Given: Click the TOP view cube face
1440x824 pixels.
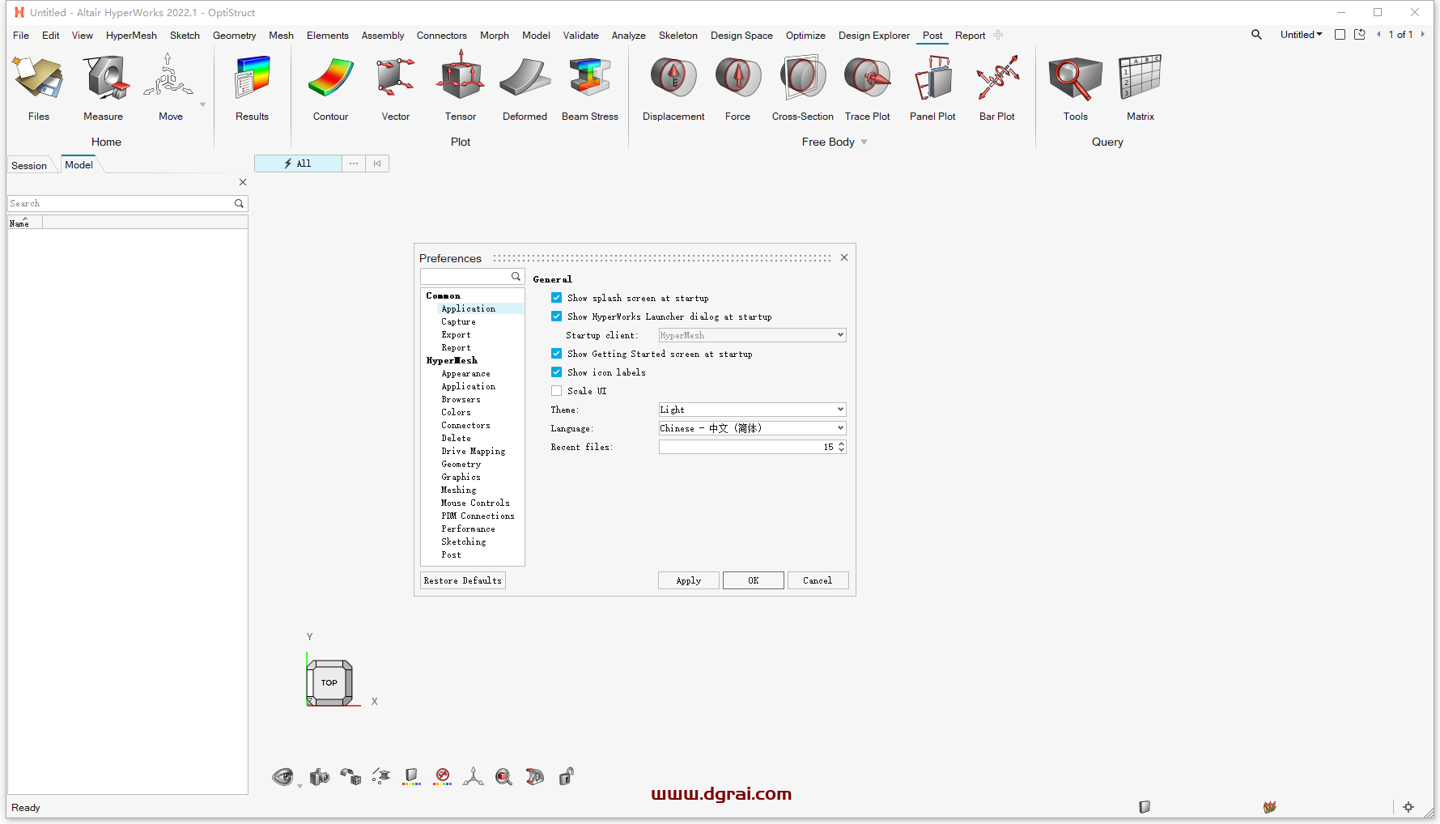Looking at the screenshot, I should [329, 682].
